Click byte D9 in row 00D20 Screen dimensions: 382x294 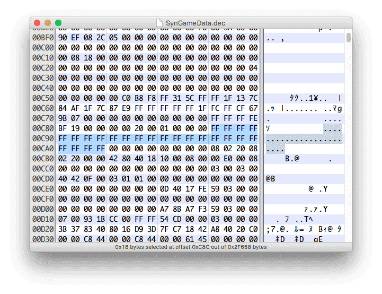point(139,229)
